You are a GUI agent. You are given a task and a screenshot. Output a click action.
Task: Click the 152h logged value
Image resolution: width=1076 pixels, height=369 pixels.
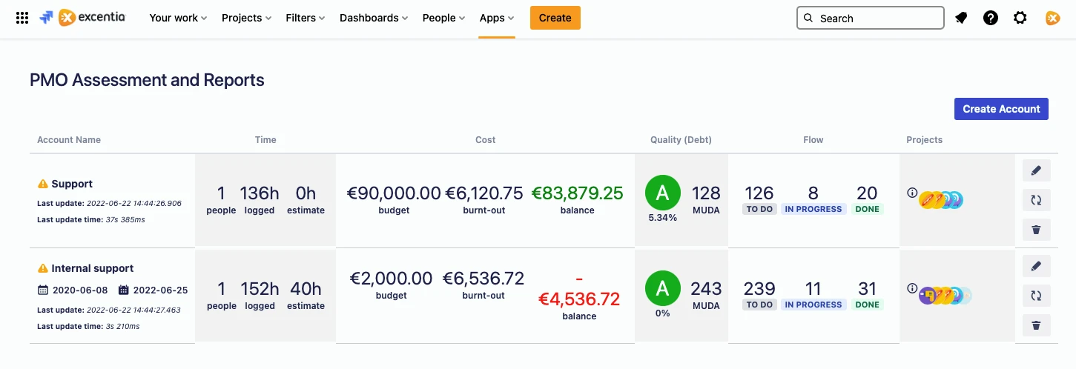click(260, 289)
